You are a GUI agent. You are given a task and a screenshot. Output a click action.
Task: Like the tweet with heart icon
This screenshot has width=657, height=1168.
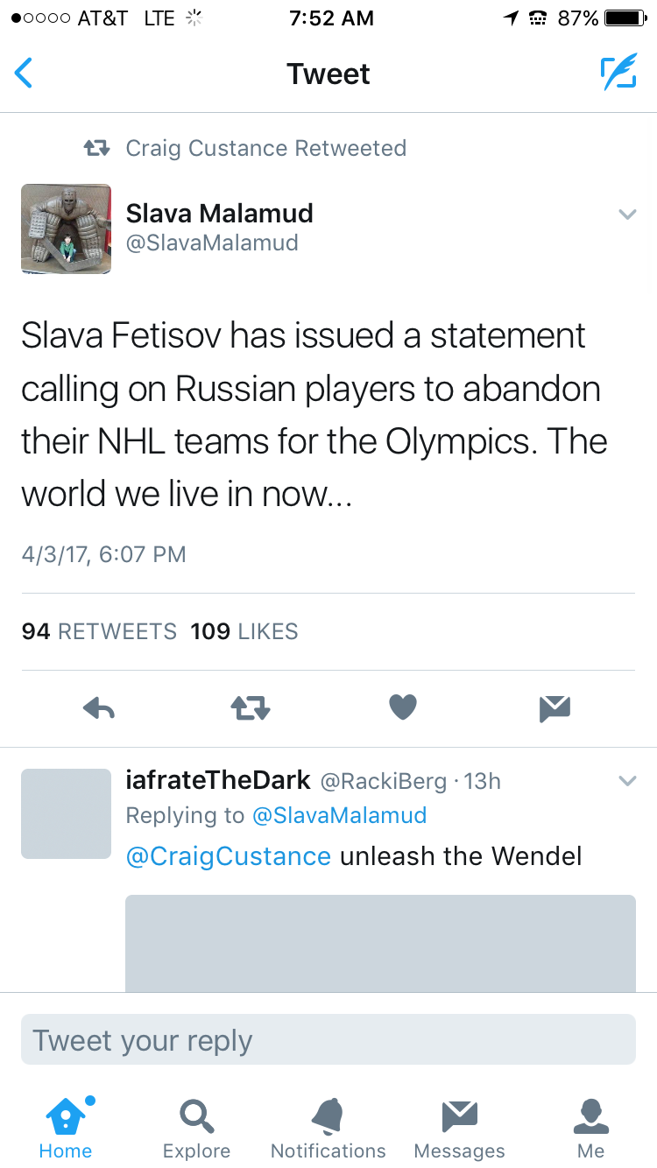pyautogui.click(x=403, y=707)
